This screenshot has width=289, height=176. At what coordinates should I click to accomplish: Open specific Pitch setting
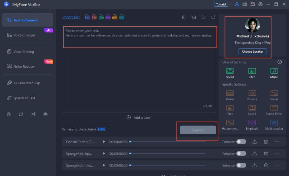click(230, 110)
